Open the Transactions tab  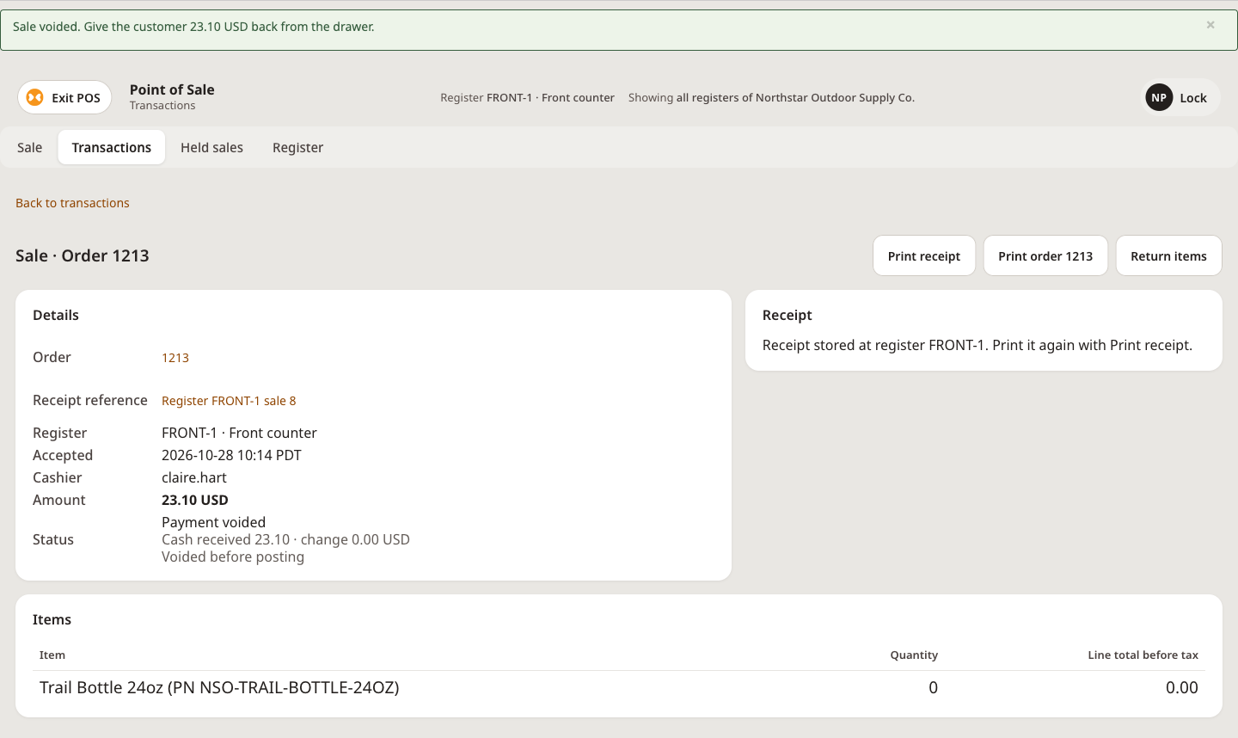coord(112,147)
